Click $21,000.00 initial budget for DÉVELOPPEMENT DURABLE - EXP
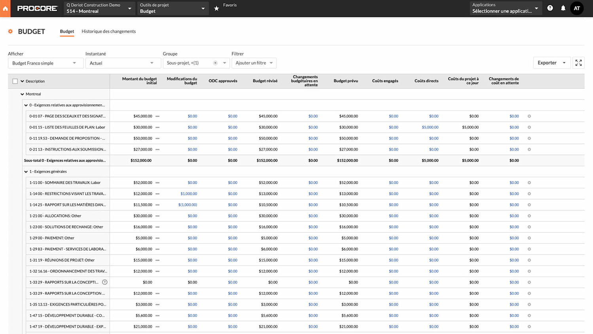 (x=142, y=327)
